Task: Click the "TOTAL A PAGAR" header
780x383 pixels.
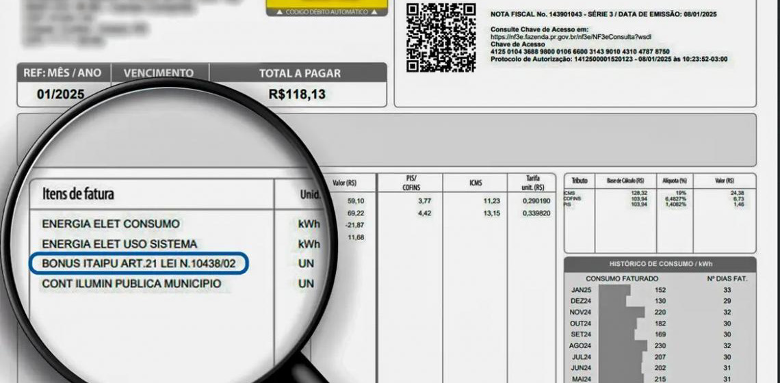Action: click(300, 74)
